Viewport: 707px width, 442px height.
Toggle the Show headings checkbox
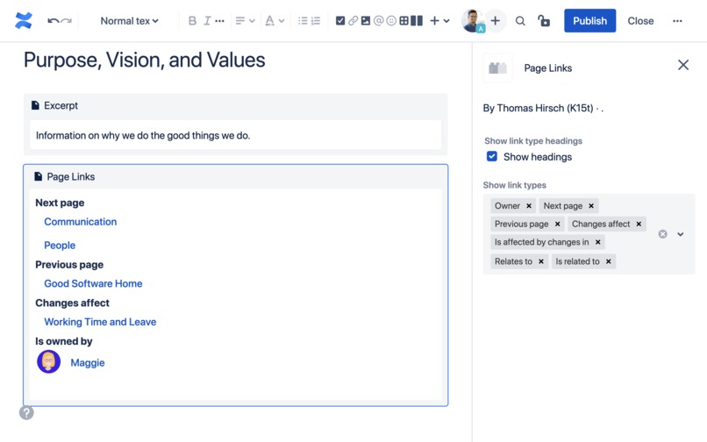tap(492, 156)
